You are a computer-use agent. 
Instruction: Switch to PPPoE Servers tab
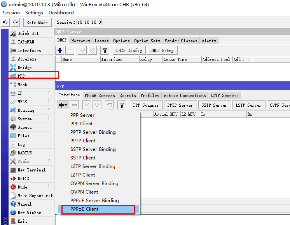pos(100,95)
